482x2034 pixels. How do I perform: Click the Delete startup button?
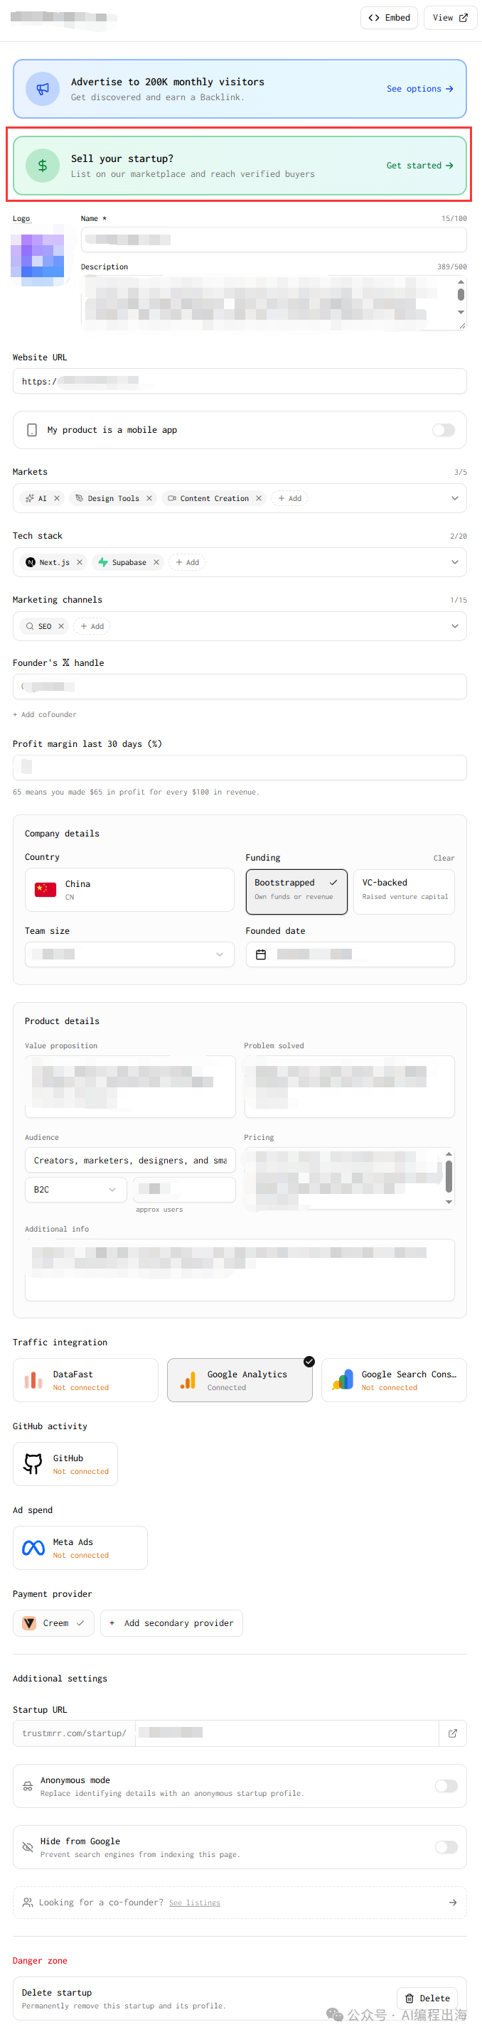427,1998
